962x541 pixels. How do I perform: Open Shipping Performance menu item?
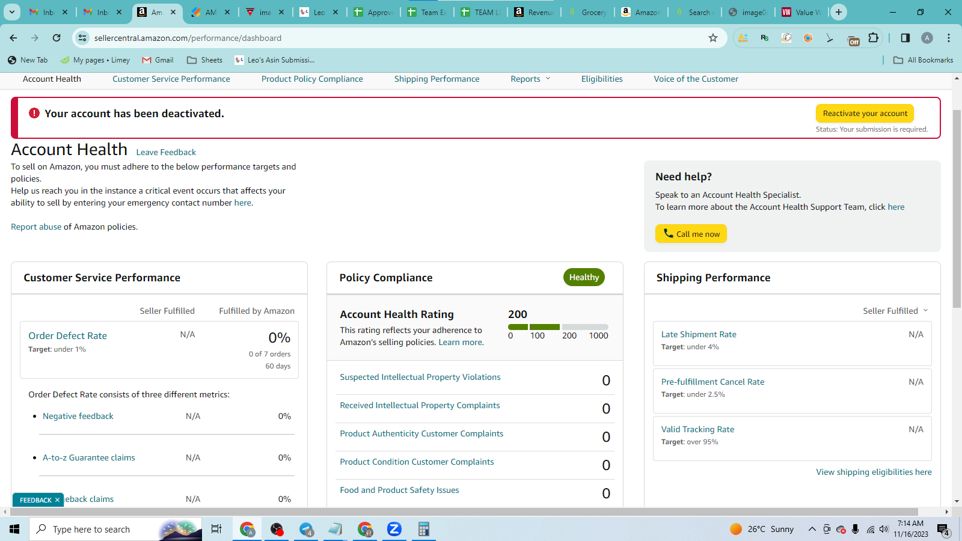(437, 79)
